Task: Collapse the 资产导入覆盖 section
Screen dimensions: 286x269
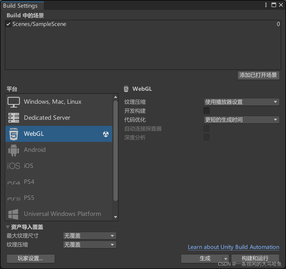Action: coord(8,227)
